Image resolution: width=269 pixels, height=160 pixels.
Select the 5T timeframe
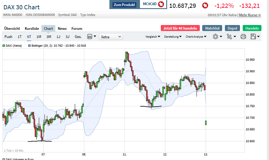[x=29, y=37]
